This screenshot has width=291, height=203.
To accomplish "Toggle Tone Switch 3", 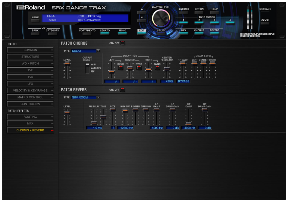I will pos(215,23).
